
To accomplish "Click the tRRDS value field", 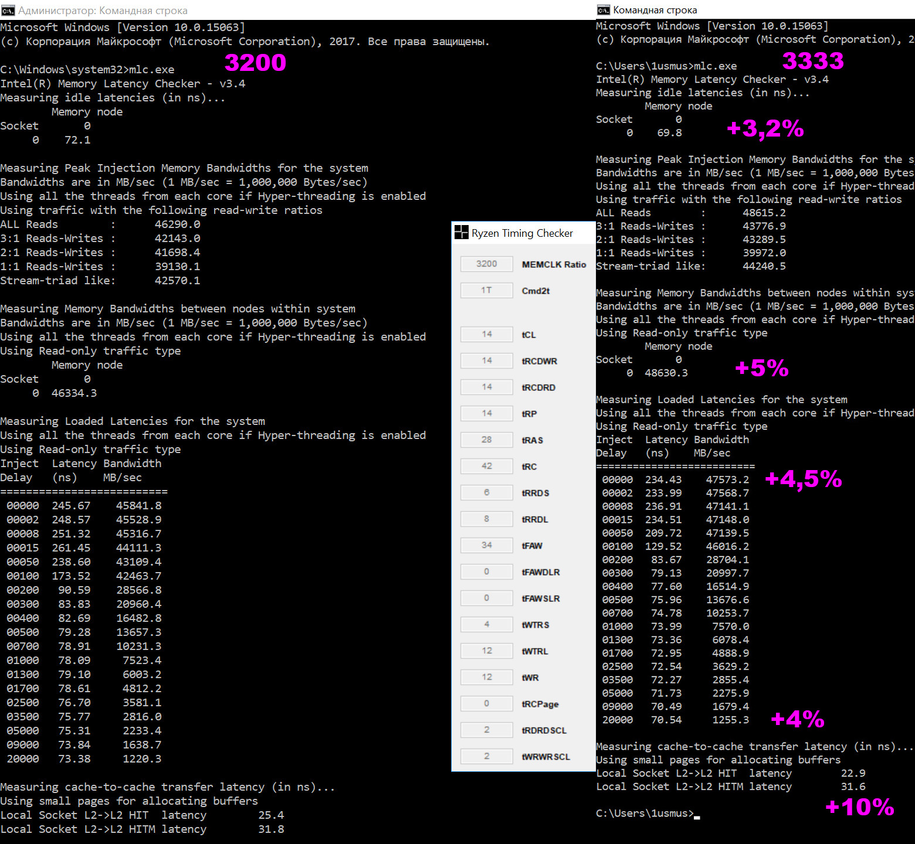I will click(x=487, y=492).
